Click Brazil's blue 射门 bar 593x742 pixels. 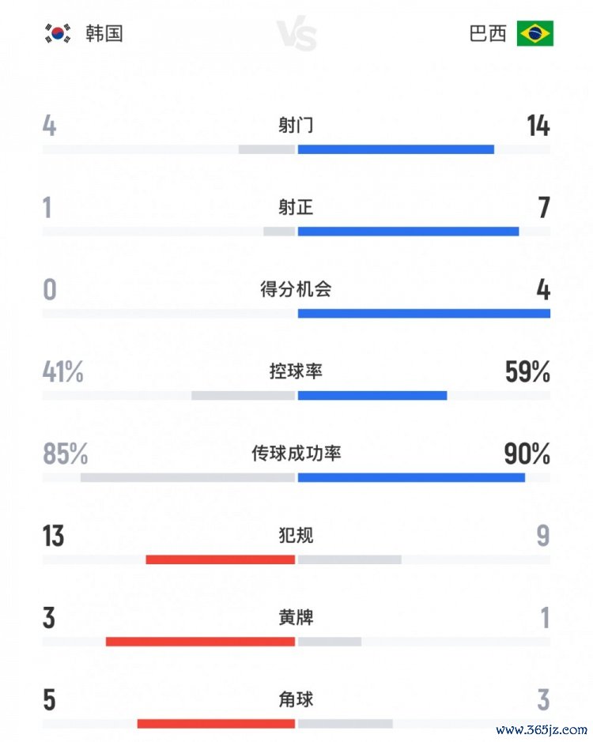pyautogui.click(x=396, y=149)
